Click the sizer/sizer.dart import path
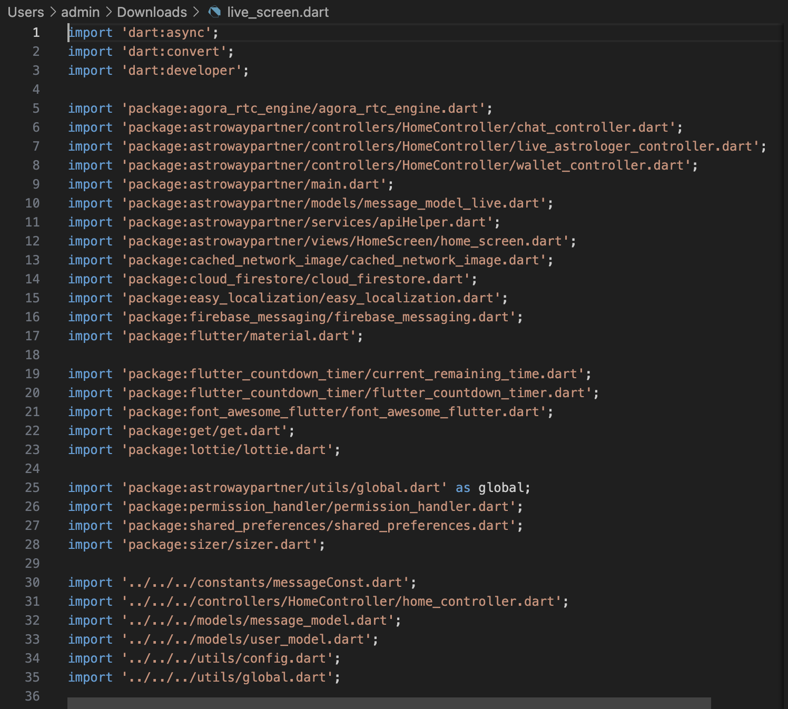The width and height of the screenshot is (788, 709). (x=220, y=545)
